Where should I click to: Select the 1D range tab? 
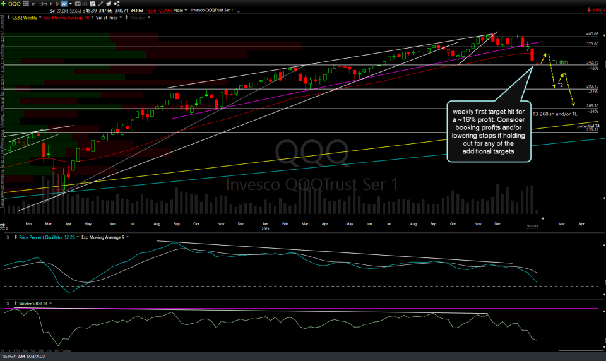(56, 351)
